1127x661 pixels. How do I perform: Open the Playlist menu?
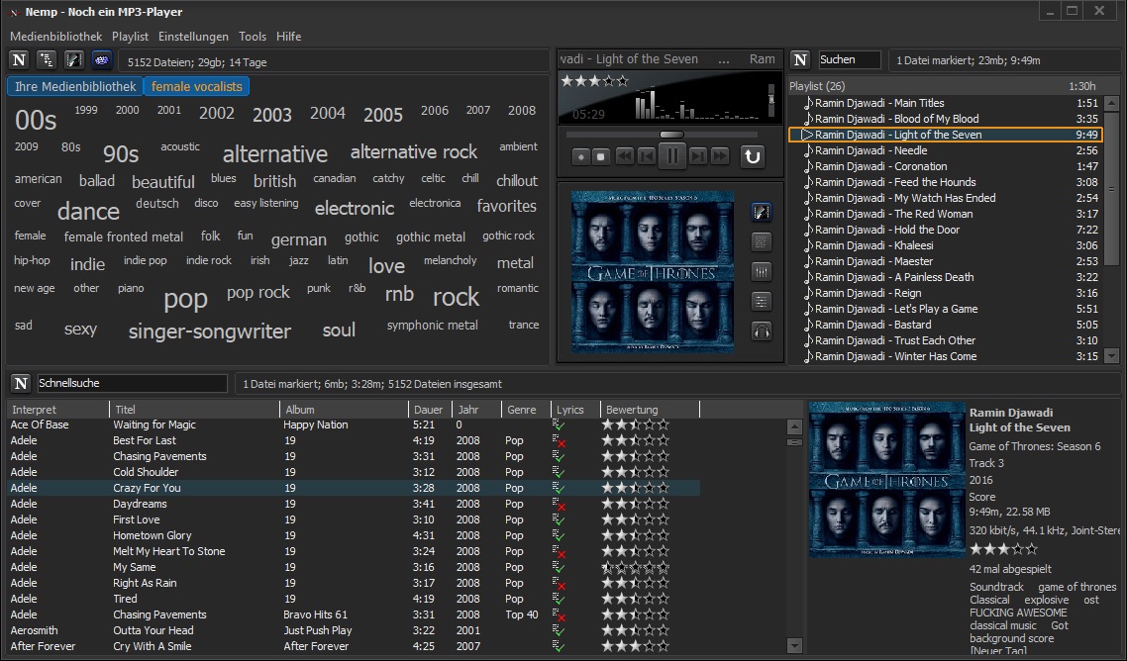point(130,37)
